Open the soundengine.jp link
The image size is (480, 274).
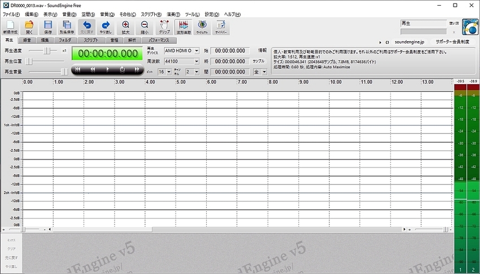[409, 42]
